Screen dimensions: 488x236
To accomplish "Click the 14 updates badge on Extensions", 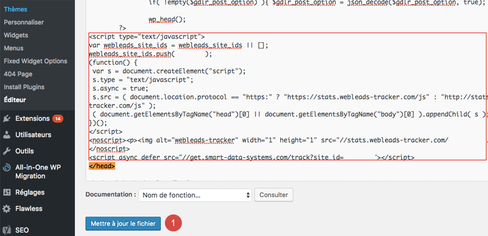I will [58, 119].
